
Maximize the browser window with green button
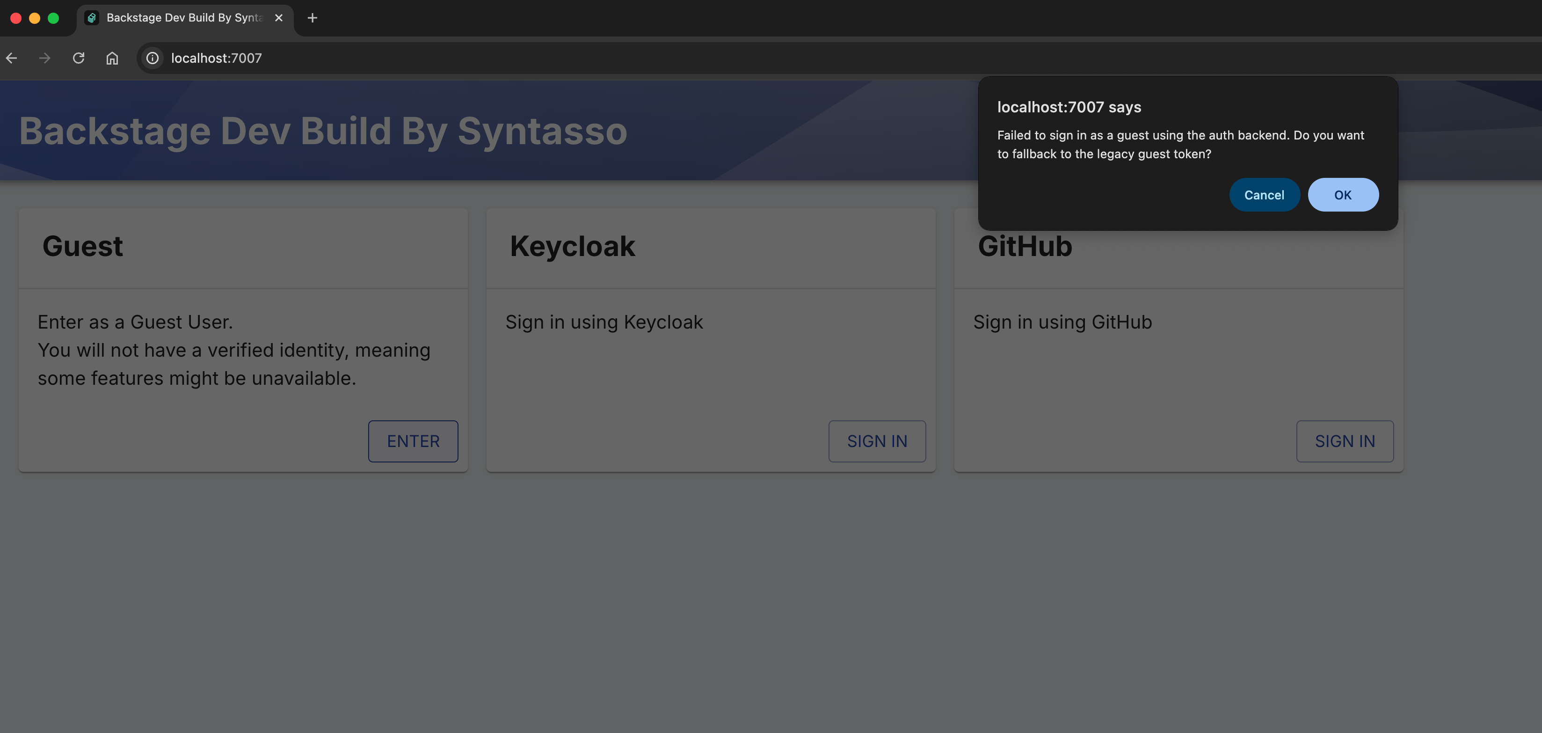point(53,18)
